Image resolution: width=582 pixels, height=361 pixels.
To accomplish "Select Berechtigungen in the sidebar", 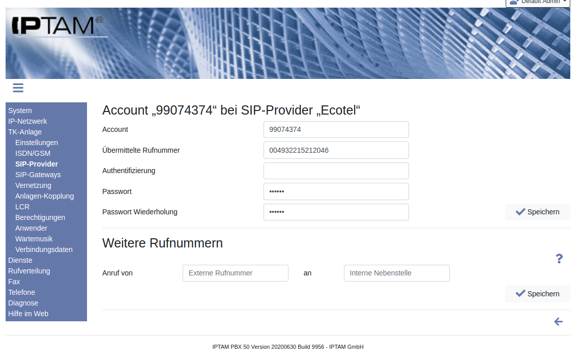I will [40, 217].
